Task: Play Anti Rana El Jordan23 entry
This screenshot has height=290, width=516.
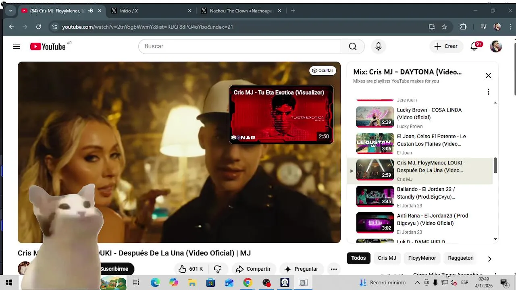Action: pos(420,223)
